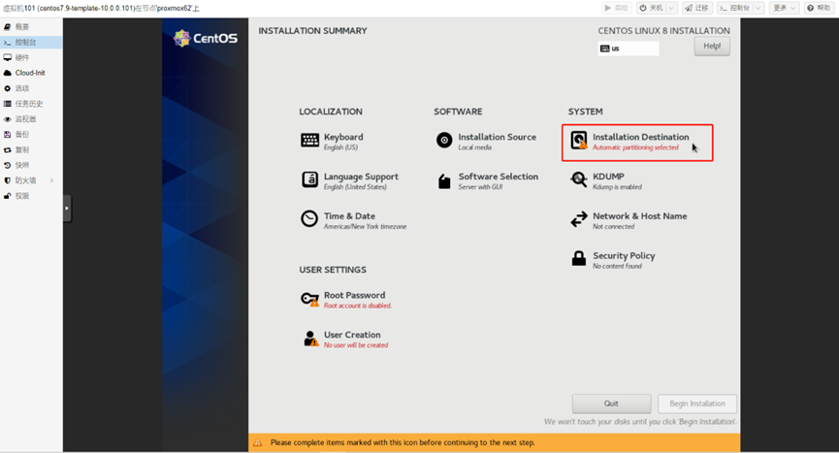This screenshot has height=453, width=839.
Task: Open the KDUMP magnifier icon
Action: coord(579,179)
